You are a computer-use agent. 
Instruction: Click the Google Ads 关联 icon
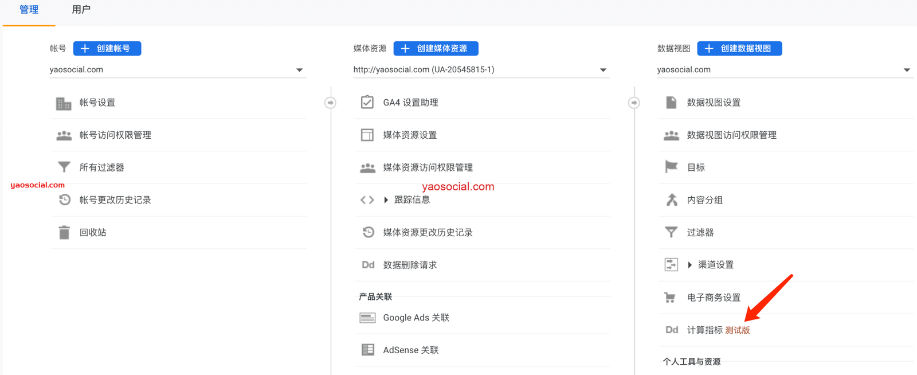[x=367, y=318]
